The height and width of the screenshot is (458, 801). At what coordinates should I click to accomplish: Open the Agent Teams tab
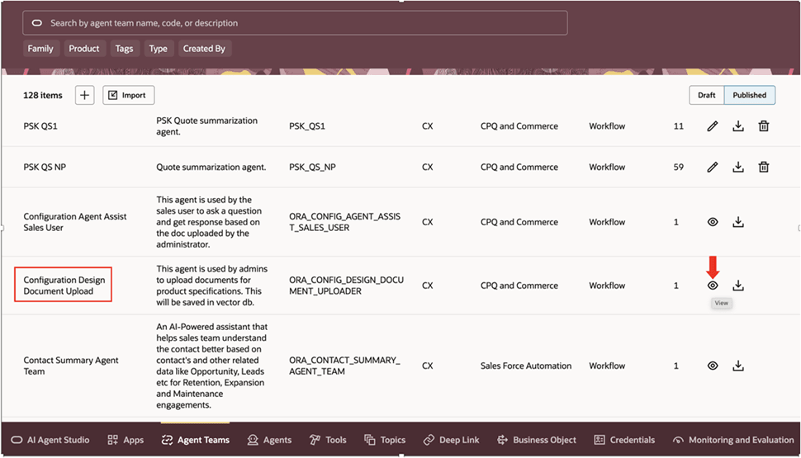pyautogui.click(x=195, y=440)
